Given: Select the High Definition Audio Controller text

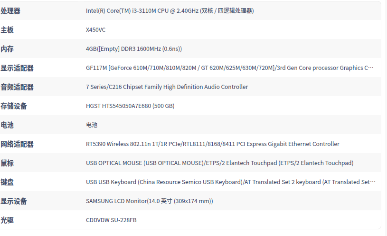Looking at the screenshot, I should click(x=167, y=87).
